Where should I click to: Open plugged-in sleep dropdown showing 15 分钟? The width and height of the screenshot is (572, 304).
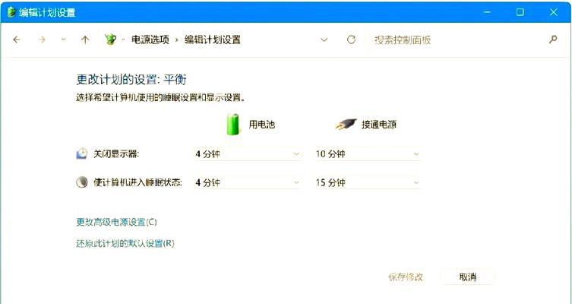pos(368,182)
